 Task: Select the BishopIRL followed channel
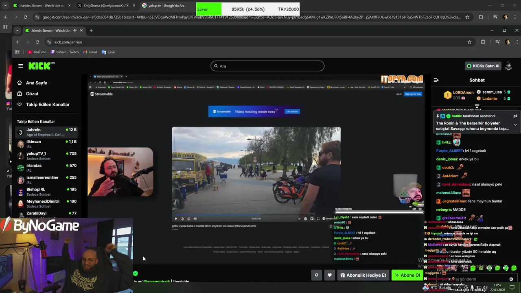[x=47, y=191]
